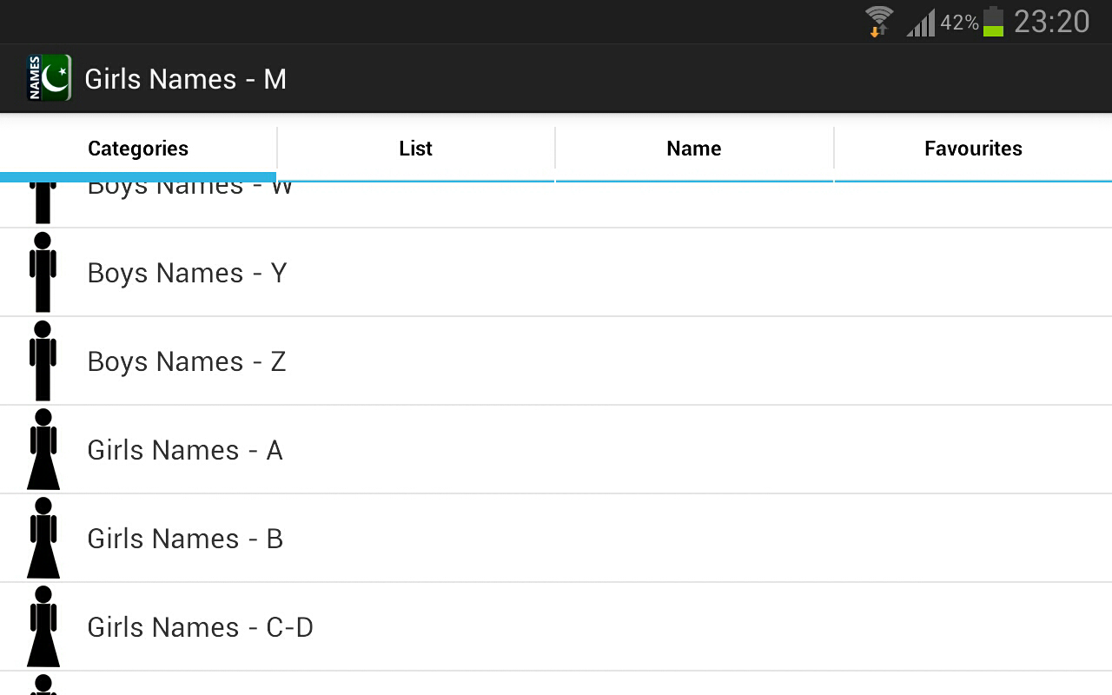Tap the 23:20 clock in status bar
The width and height of the screenshot is (1112, 695).
1051,22
